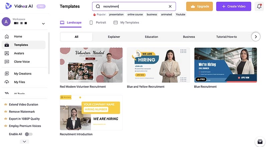Screen dimensions: 267x147
Task: Expand the Workspace account dropdown
Action: point(43,24)
